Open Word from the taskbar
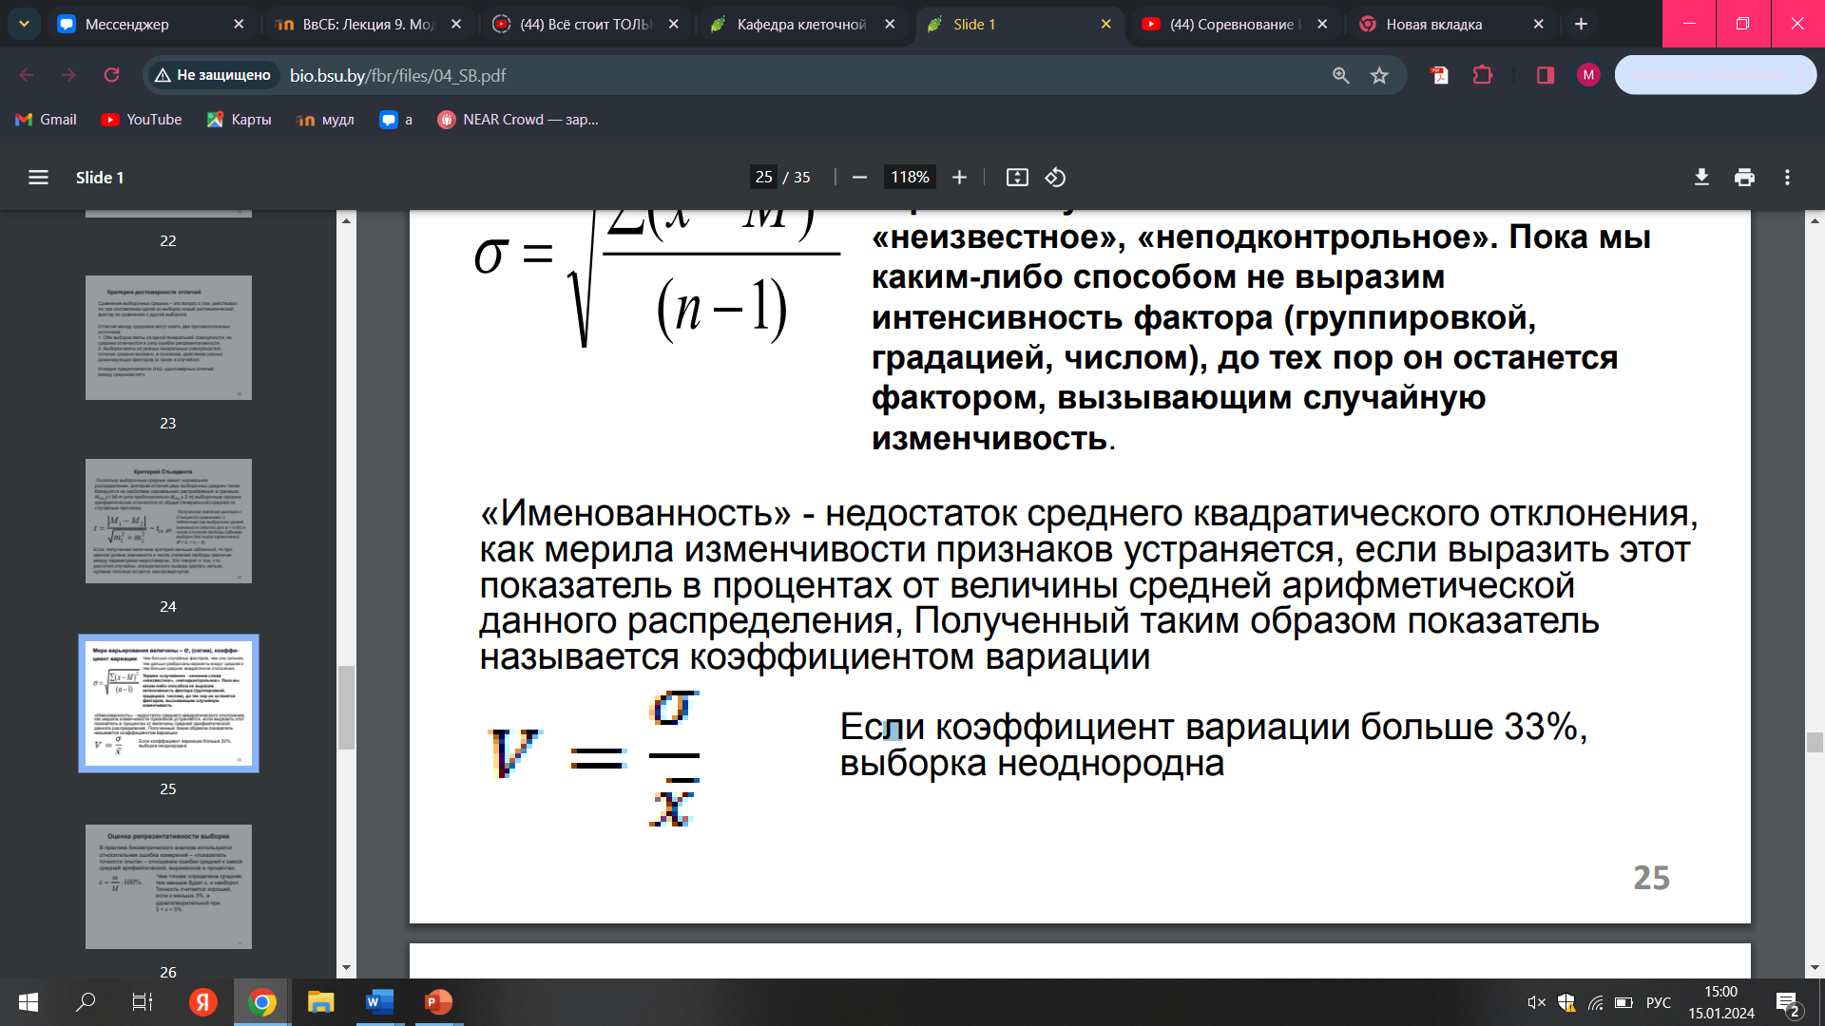The image size is (1825, 1026). pos(379,1002)
